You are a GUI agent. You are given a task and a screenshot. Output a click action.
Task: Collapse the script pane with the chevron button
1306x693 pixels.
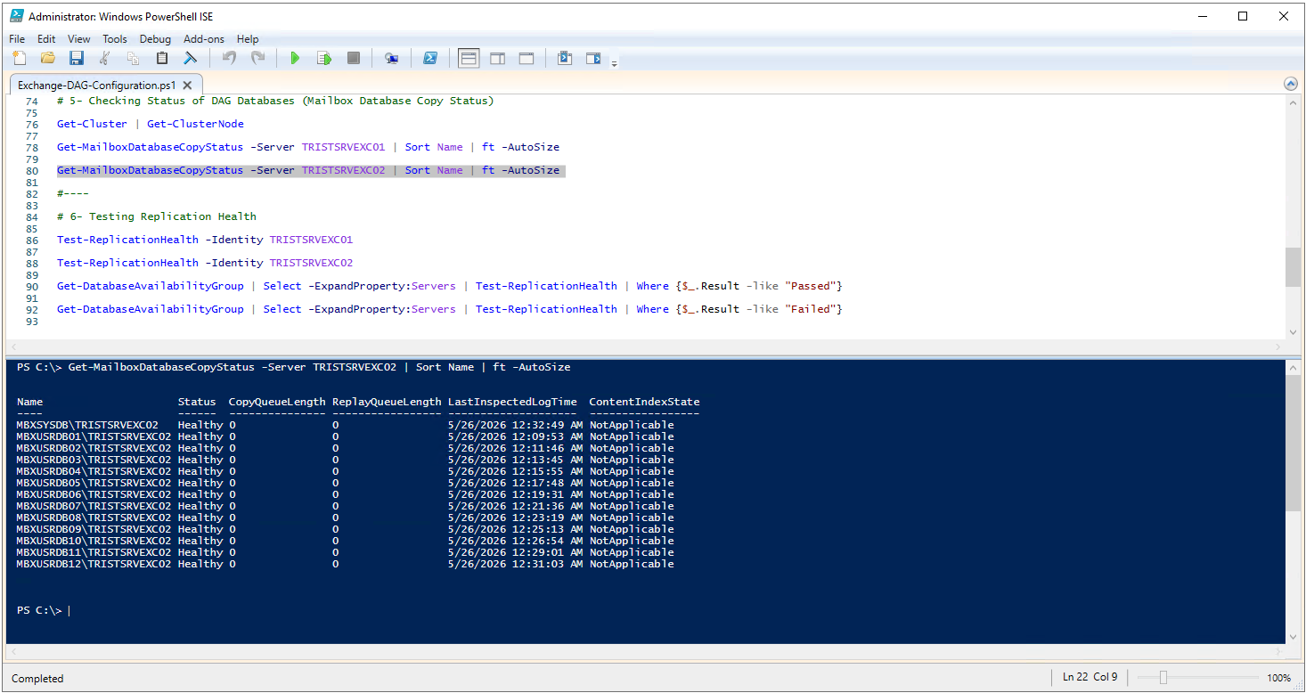(1290, 84)
